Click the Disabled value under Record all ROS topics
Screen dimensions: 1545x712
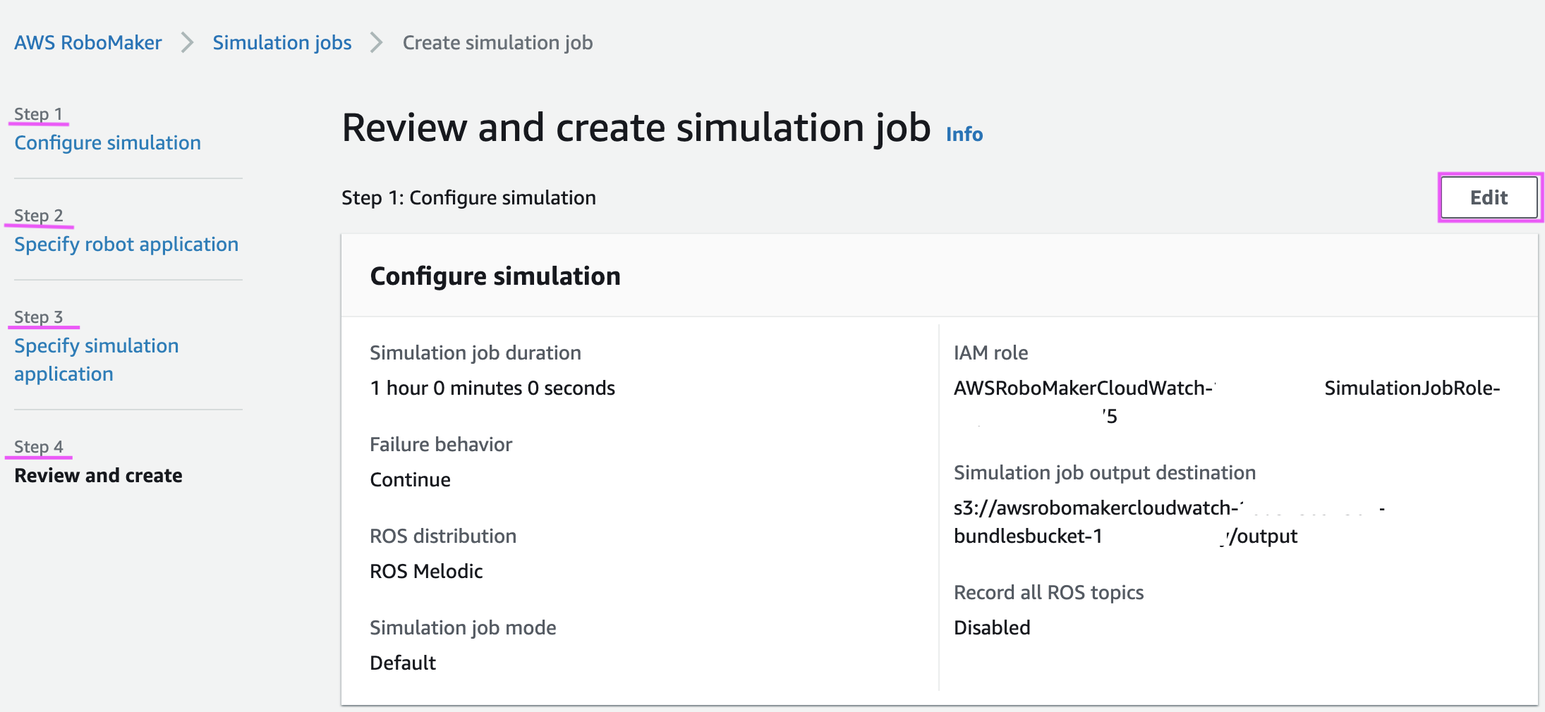pyautogui.click(x=992, y=627)
